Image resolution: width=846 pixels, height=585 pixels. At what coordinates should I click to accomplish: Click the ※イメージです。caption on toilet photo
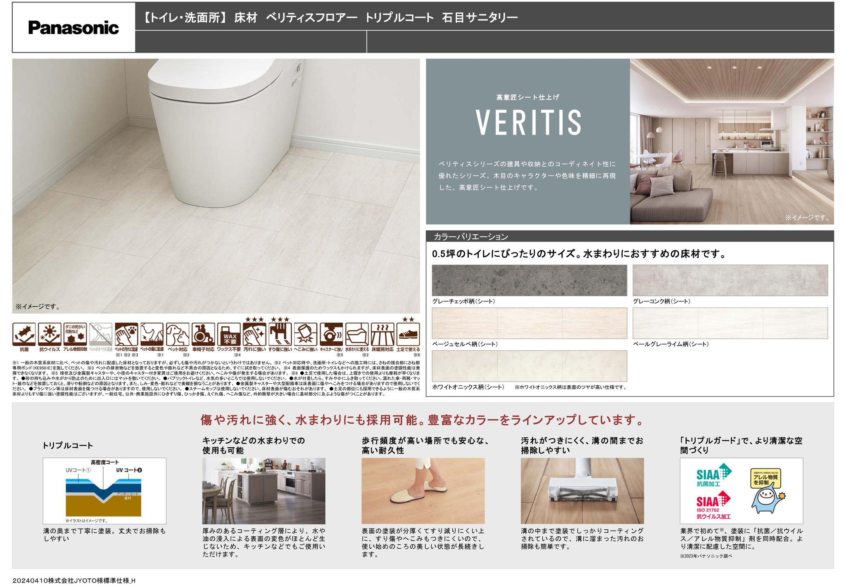click(38, 307)
